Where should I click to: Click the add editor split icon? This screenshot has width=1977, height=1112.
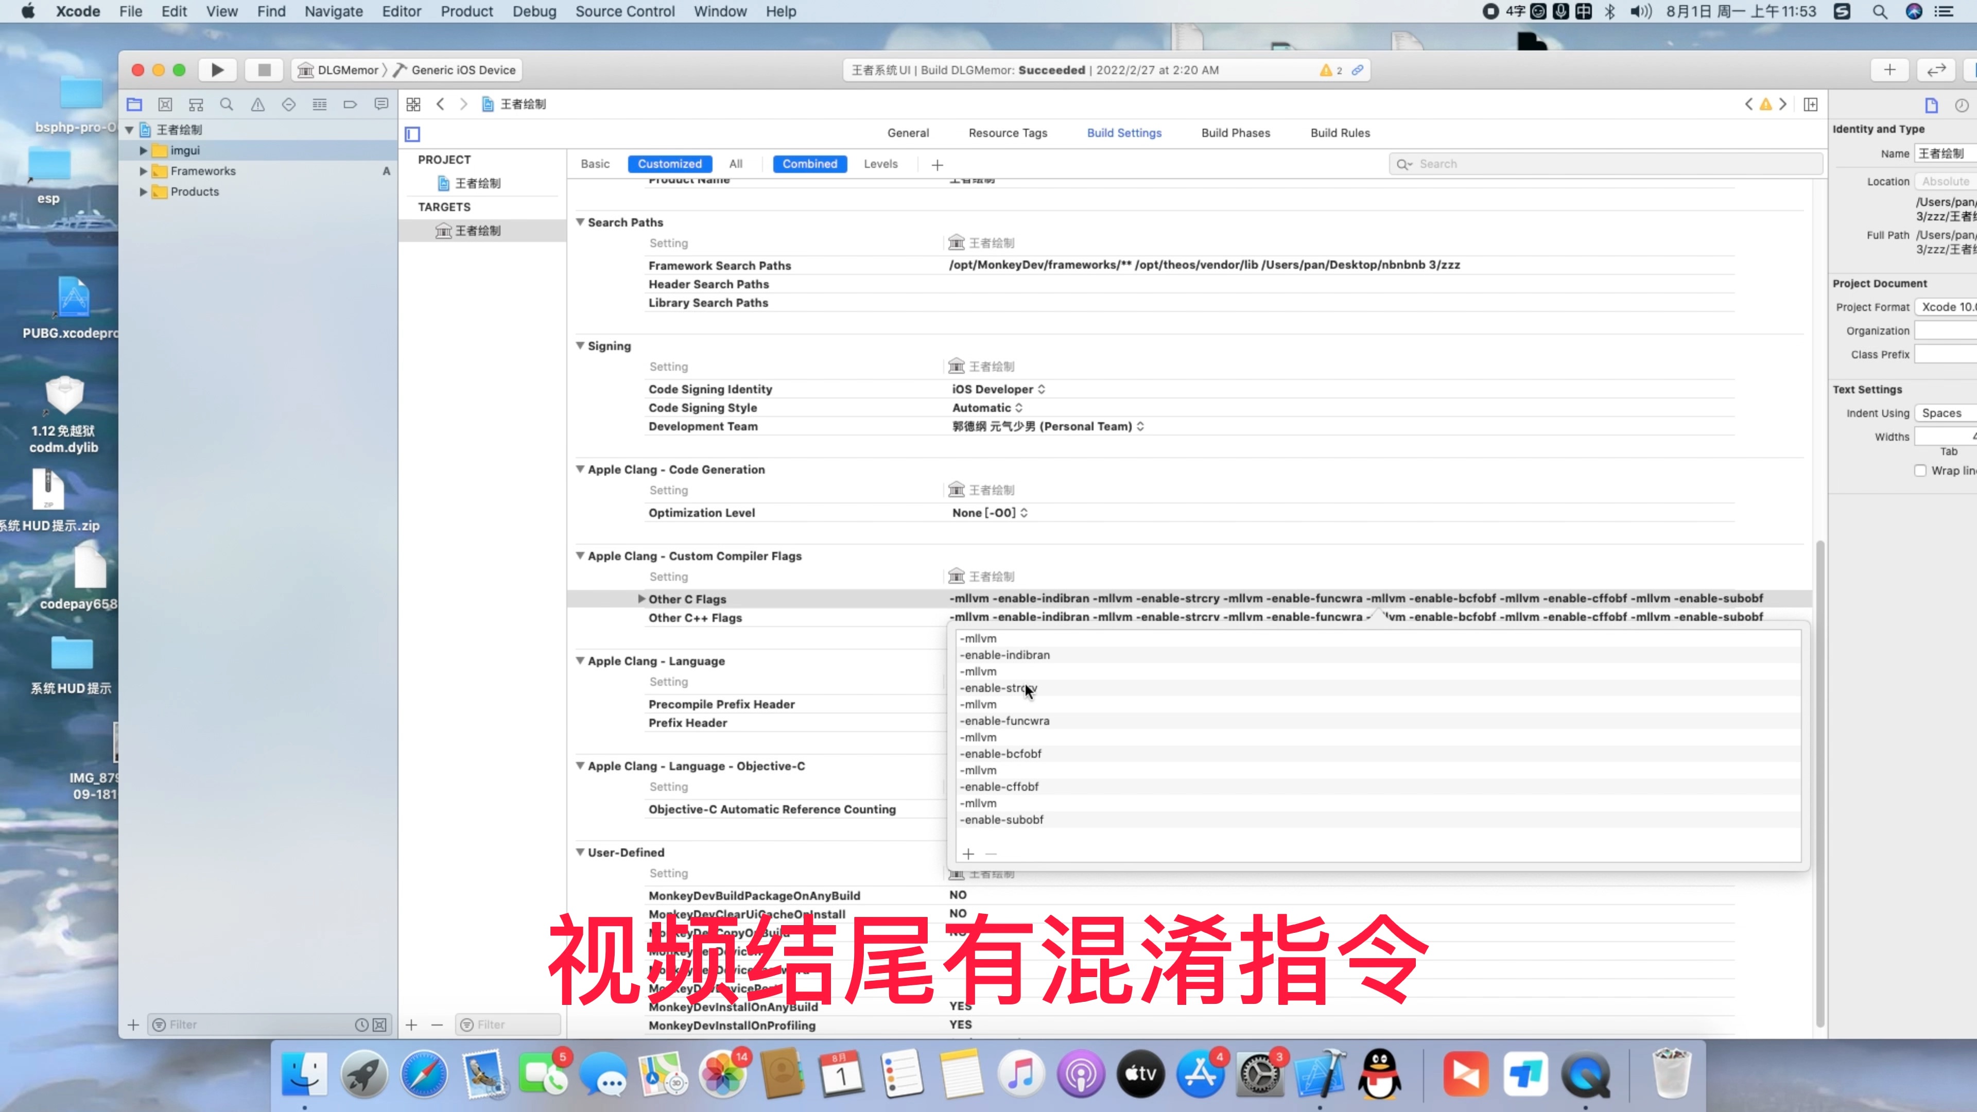[1811, 105]
